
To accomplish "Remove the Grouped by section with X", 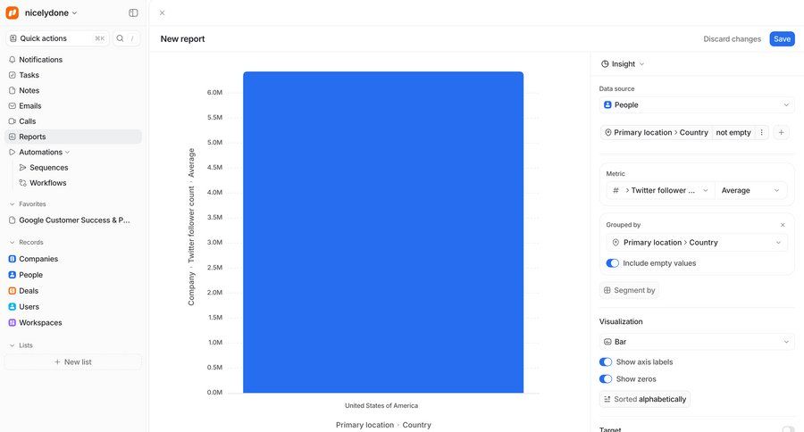I will [783, 225].
